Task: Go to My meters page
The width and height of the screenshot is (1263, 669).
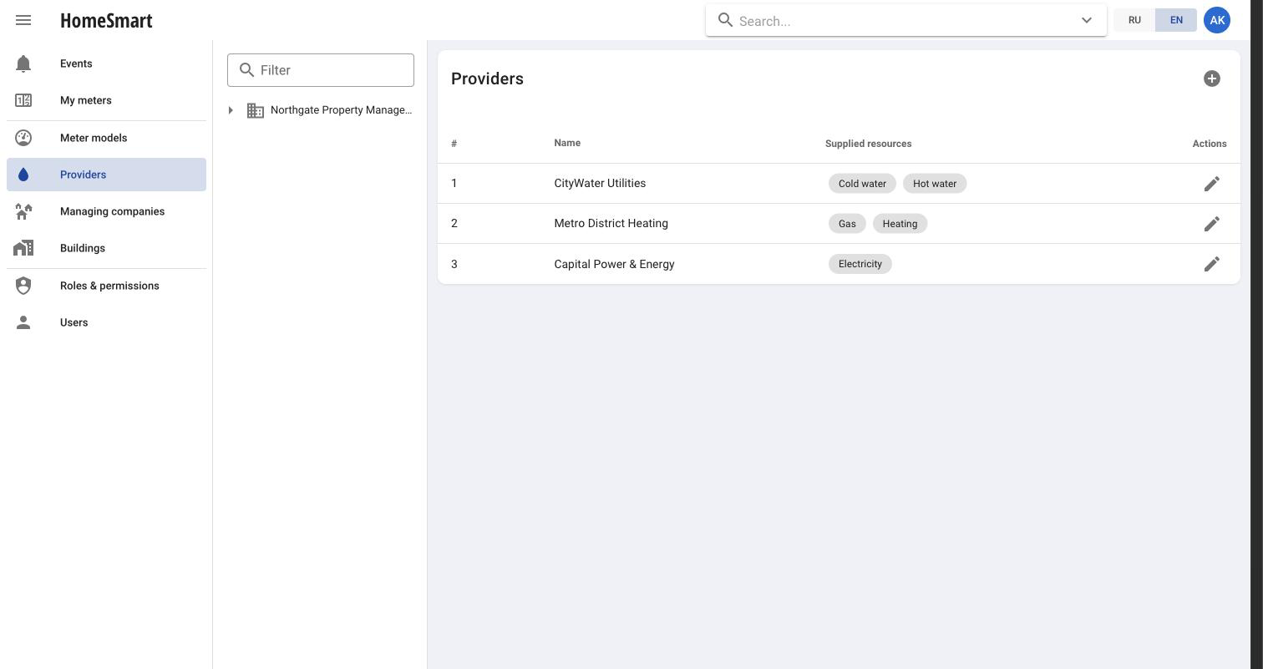Action: tap(106, 100)
